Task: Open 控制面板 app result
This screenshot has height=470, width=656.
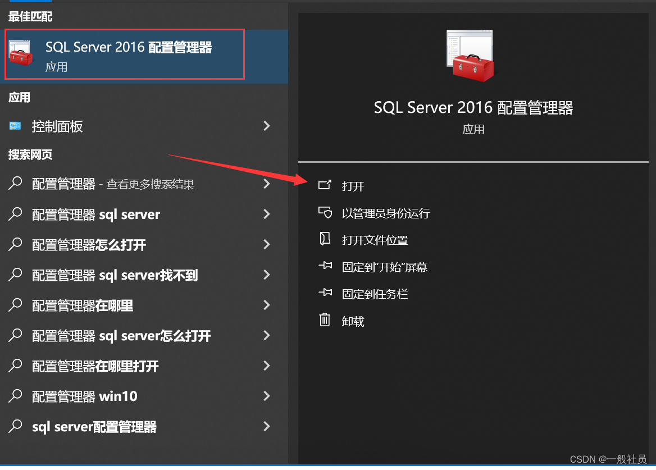Action: [x=144, y=126]
